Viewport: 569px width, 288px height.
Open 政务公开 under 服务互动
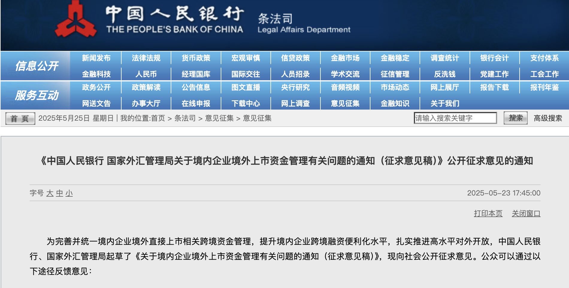[96, 87]
